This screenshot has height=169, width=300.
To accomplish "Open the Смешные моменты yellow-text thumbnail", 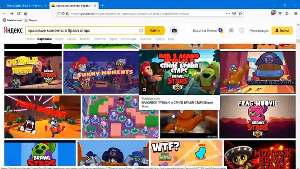I will click(33, 72).
